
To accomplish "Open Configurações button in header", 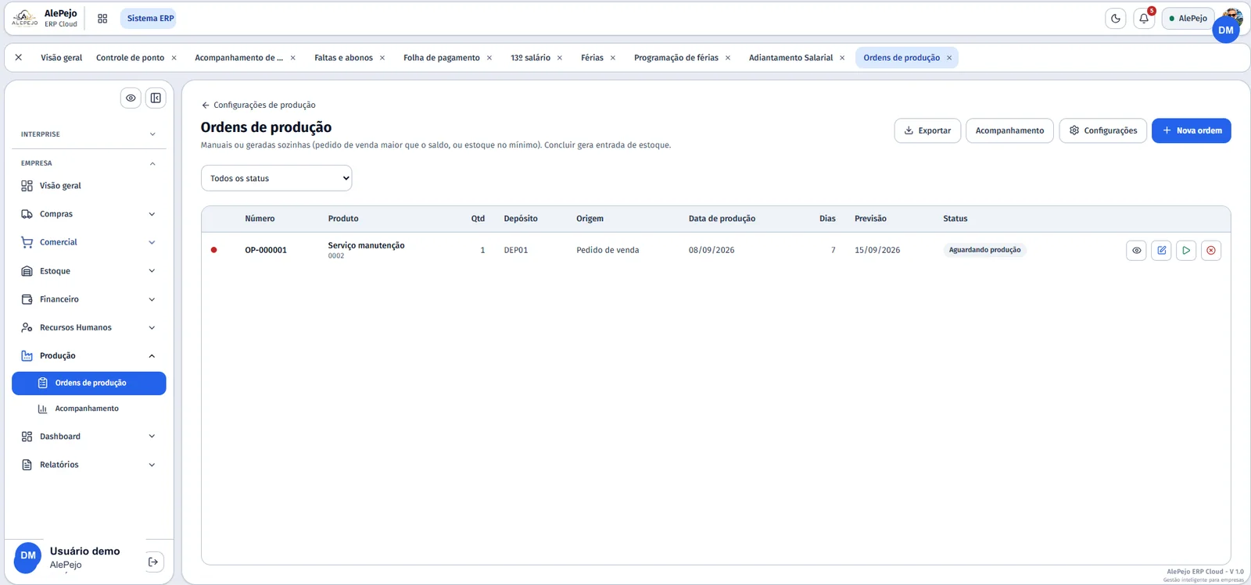I will [x=1103, y=130].
